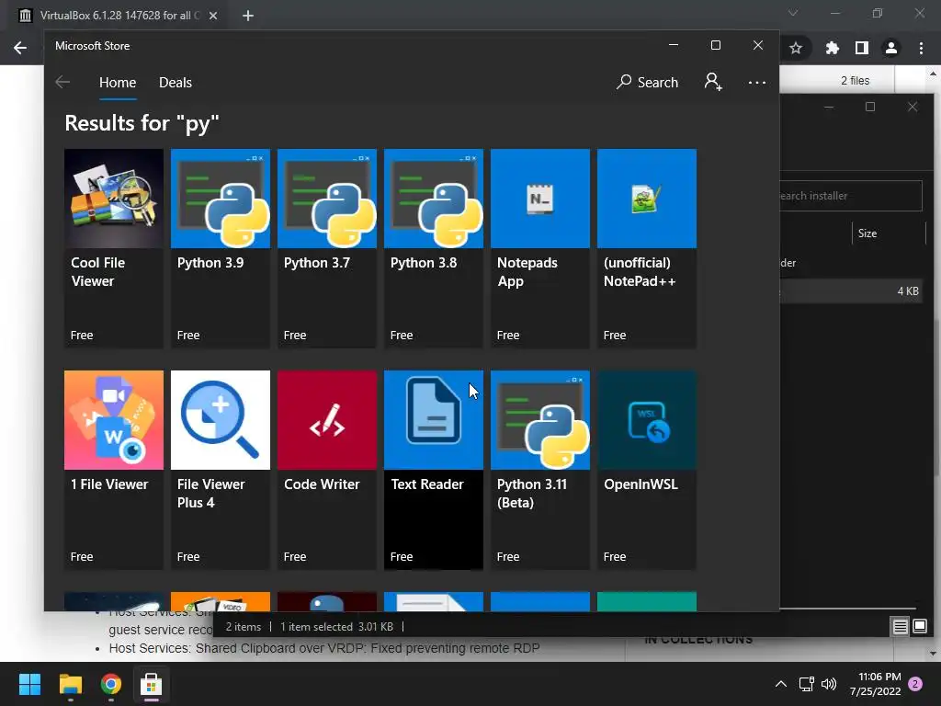Toggle Chrome side panel icon
941x706 pixels.
(x=862, y=48)
